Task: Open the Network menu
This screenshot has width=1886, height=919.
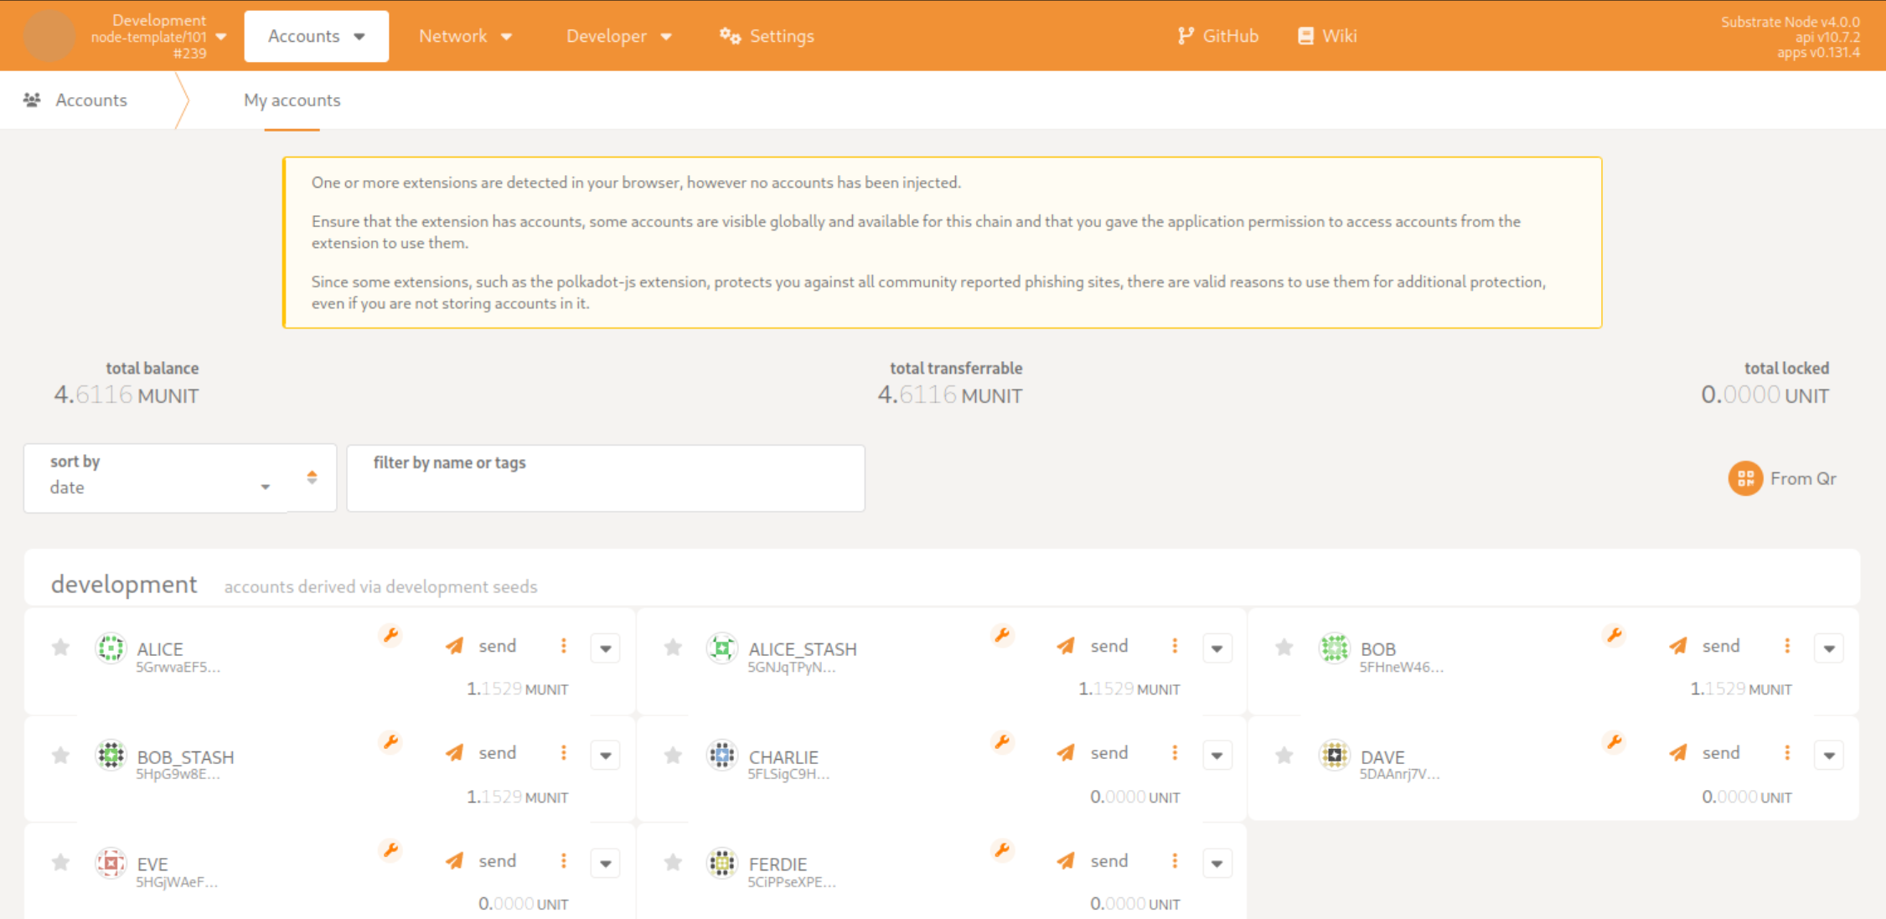Action: tap(465, 36)
